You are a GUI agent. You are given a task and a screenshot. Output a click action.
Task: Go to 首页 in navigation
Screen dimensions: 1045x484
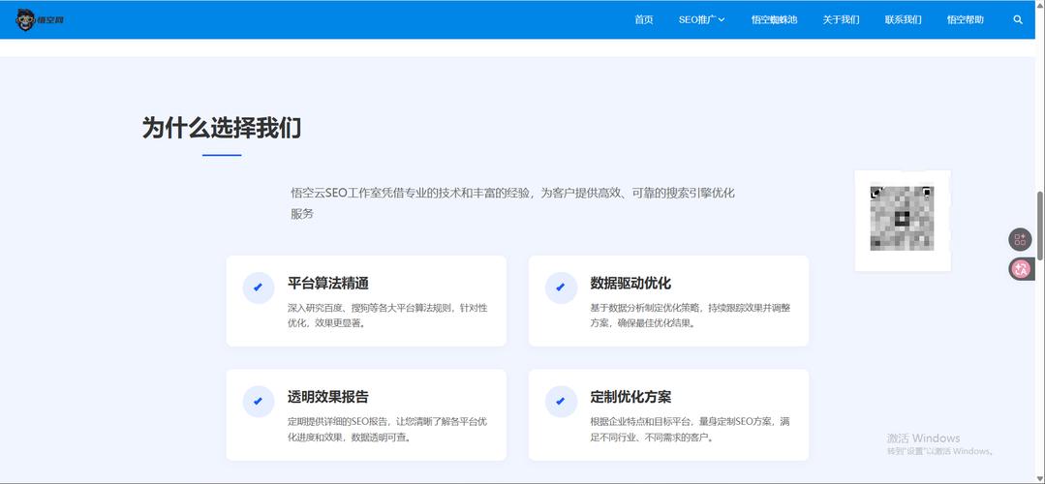click(x=644, y=20)
